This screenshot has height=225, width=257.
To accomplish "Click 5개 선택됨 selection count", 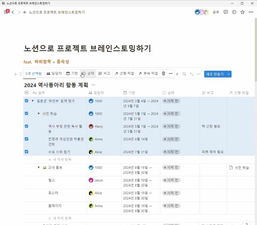I will 34,74.
